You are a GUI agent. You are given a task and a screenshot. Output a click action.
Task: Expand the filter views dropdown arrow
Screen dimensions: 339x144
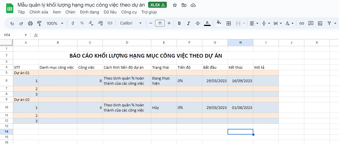coord(335,23)
